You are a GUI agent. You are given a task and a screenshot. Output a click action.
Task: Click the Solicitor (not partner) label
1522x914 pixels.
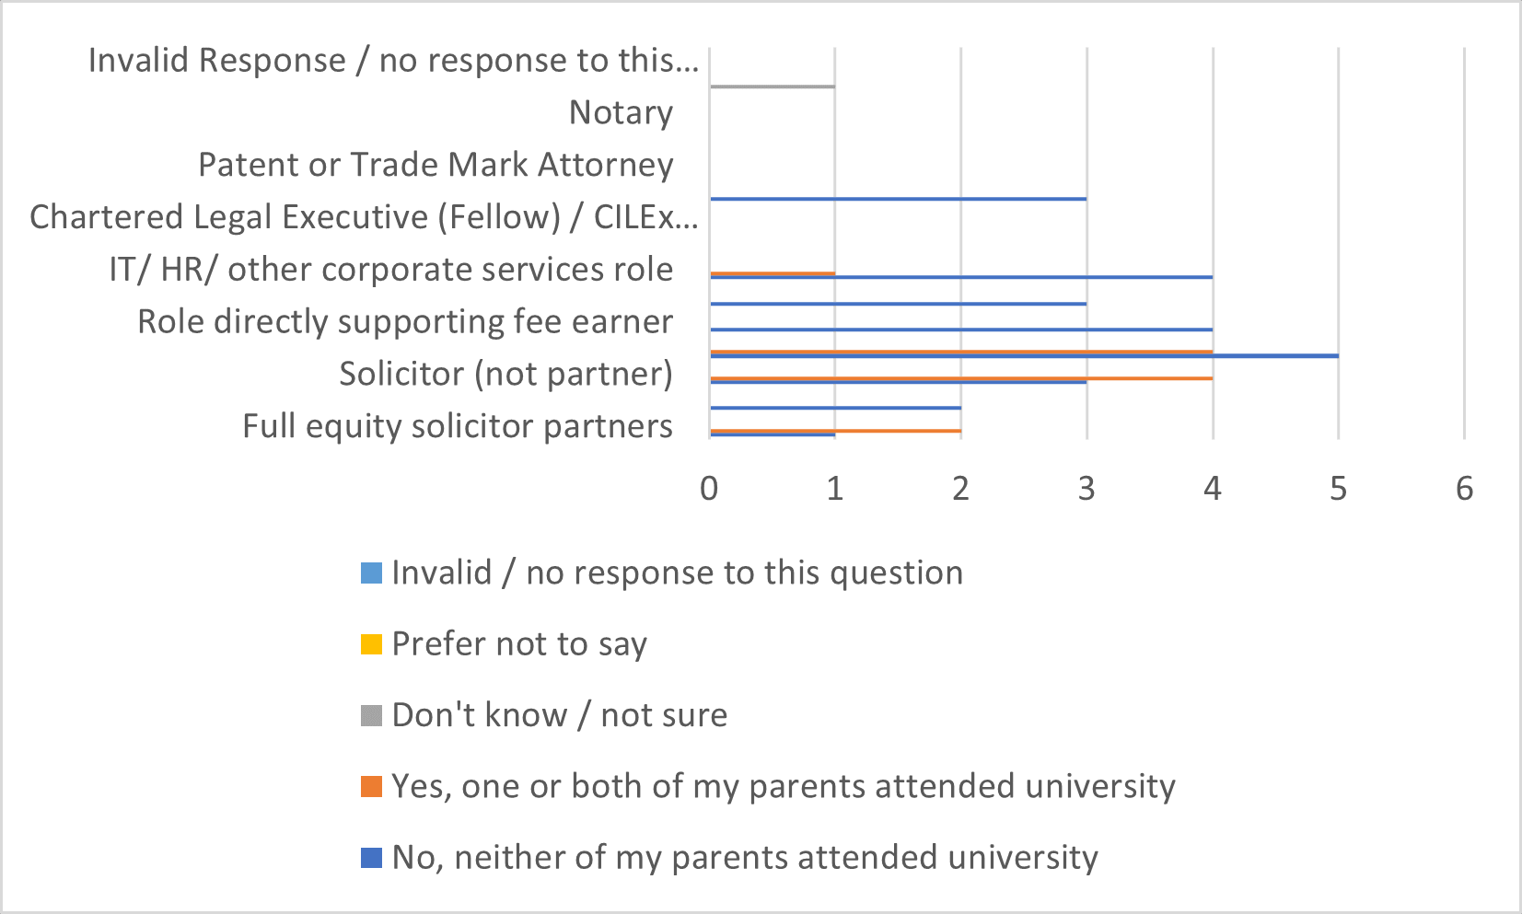click(x=505, y=375)
